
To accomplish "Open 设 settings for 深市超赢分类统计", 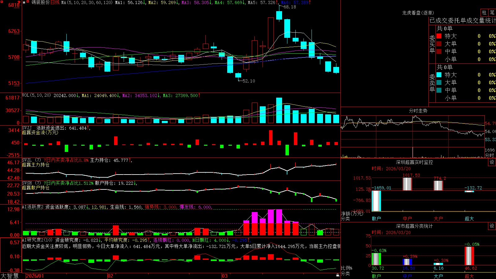I will pos(492,226).
